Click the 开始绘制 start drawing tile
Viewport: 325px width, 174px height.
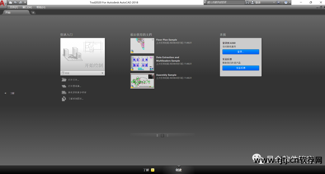(x=82, y=54)
